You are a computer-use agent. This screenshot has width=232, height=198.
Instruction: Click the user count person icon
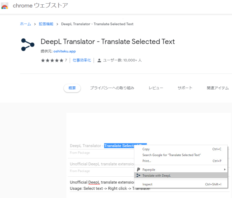(99, 60)
